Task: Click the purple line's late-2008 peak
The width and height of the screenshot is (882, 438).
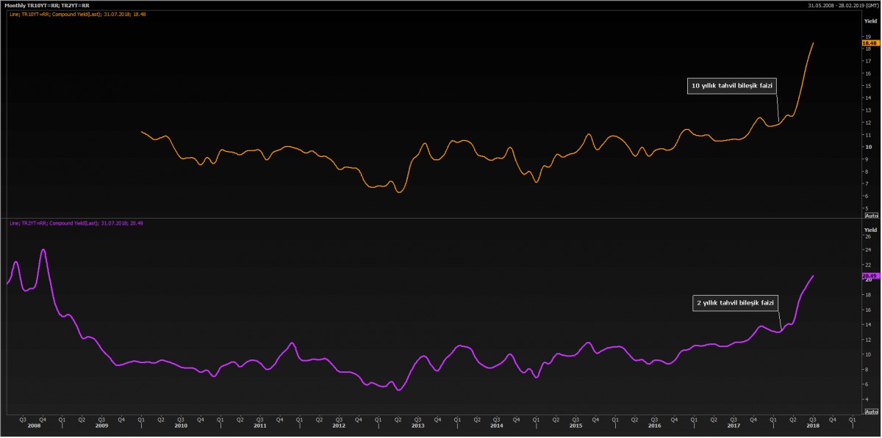Action: 43,249
